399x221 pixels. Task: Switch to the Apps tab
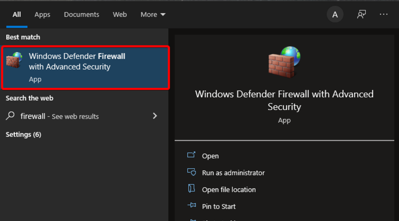click(x=43, y=15)
